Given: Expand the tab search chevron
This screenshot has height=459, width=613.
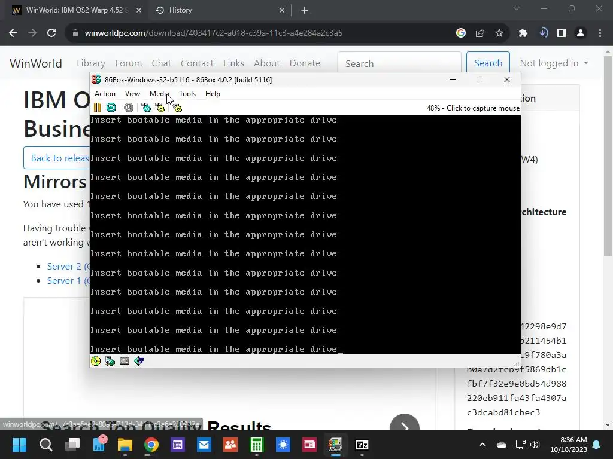Looking at the screenshot, I should tap(517, 8).
